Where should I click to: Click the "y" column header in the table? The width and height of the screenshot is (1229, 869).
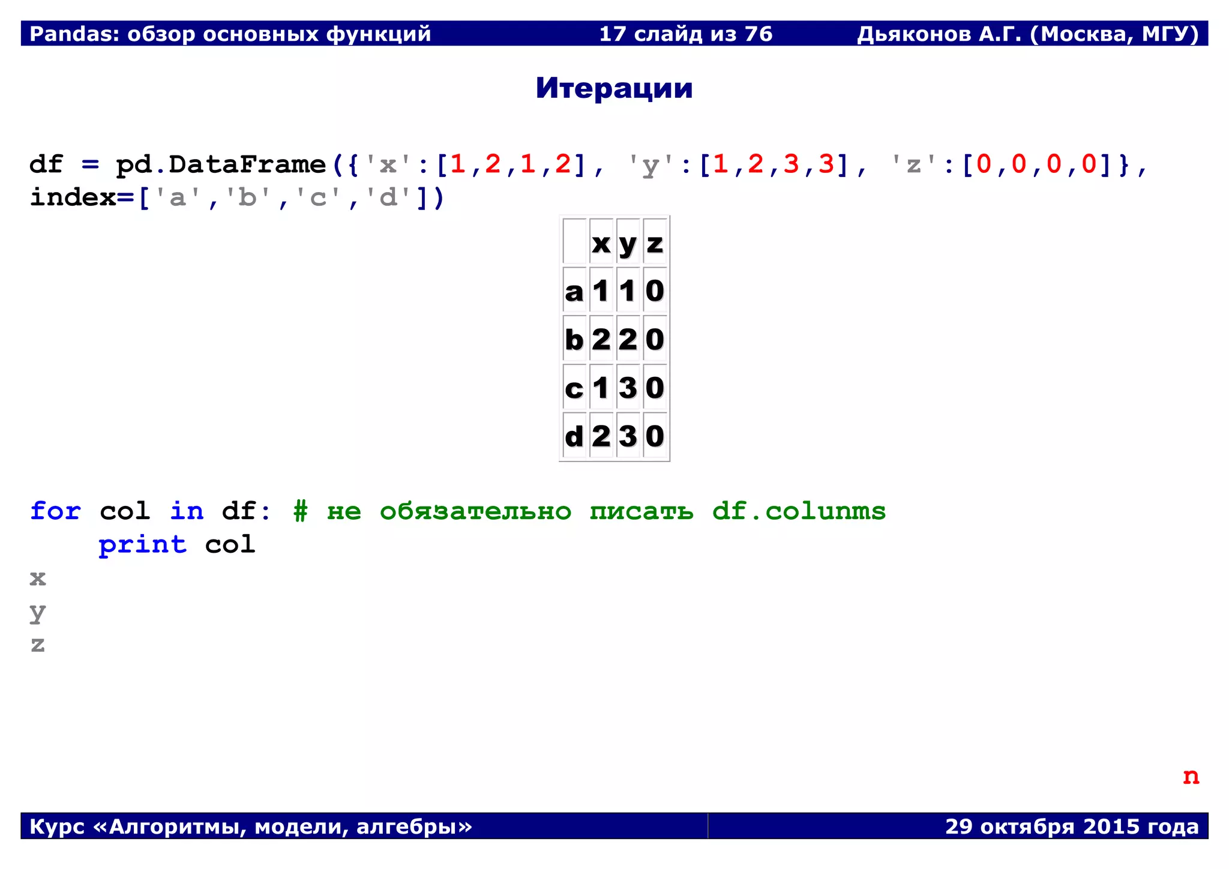click(628, 244)
